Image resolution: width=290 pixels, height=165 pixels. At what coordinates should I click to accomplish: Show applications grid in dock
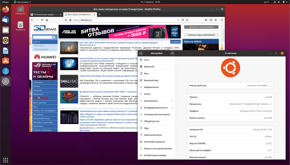pyautogui.click(x=5, y=160)
